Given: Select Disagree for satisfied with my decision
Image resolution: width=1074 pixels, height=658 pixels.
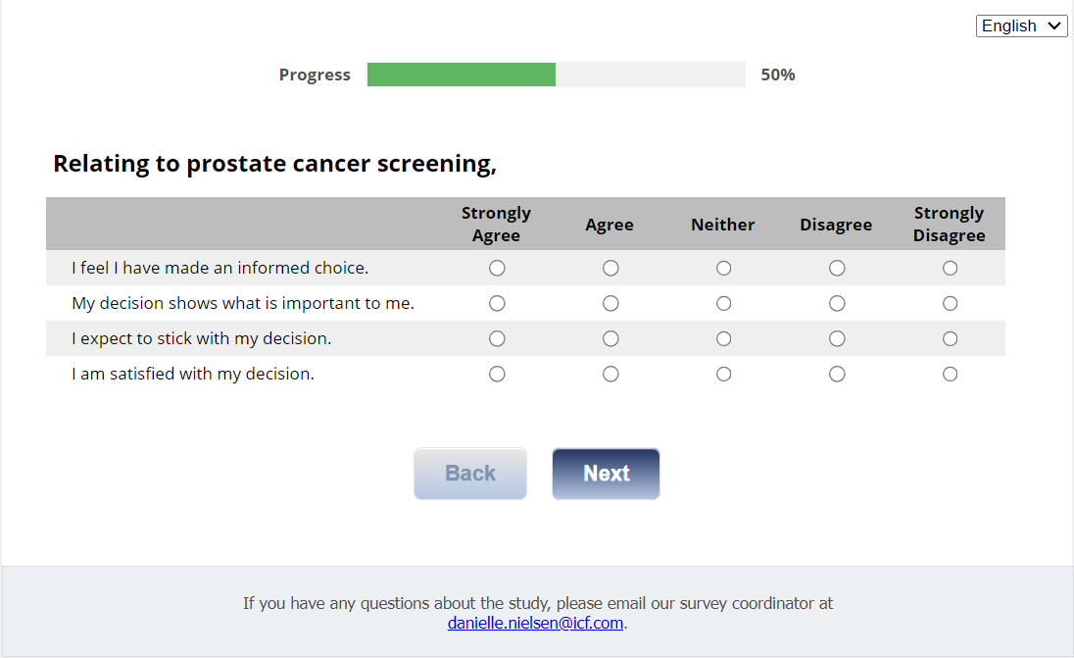Looking at the screenshot, I should [837, 375].
